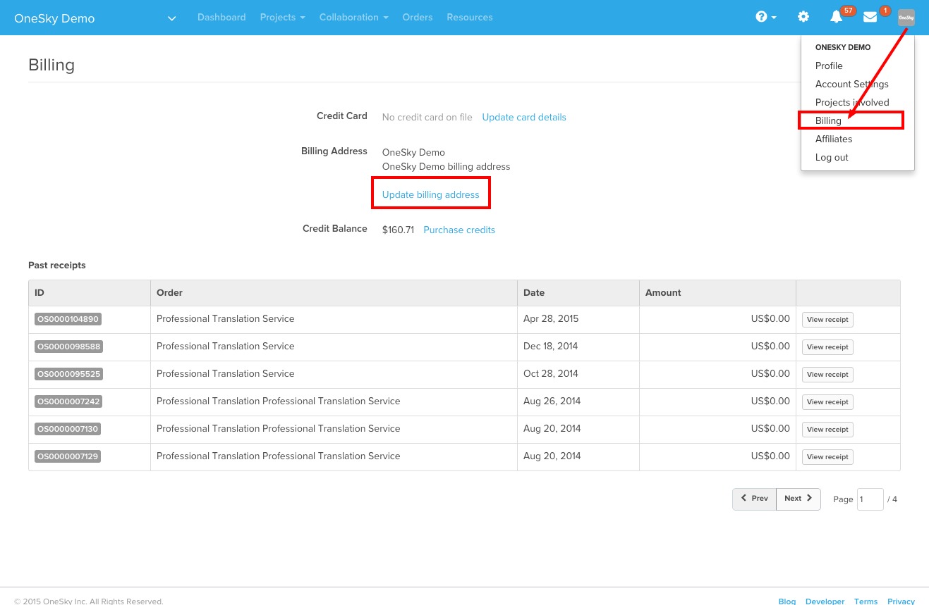
Task: Open Orders in the navbar
Action: click(x=418, y=17)
